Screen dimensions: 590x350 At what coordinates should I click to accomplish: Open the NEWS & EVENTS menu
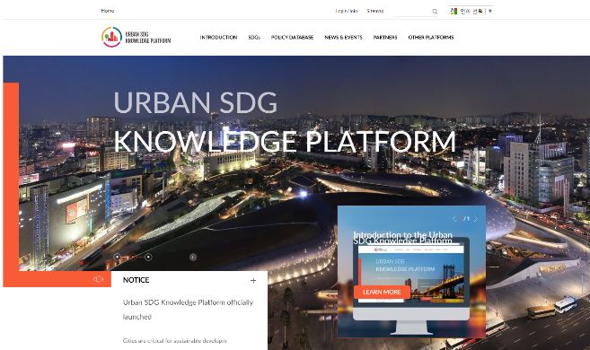[x=343, y=37]
